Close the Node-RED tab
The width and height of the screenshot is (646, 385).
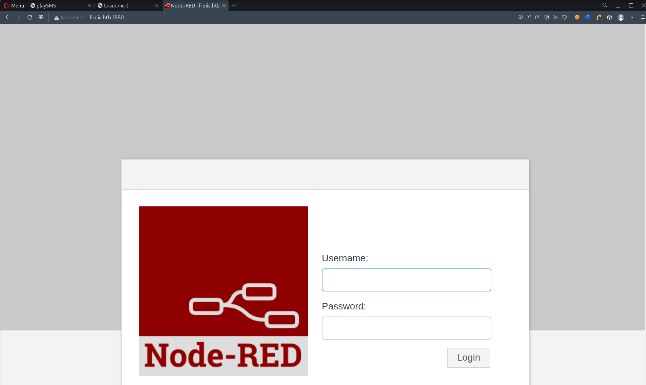coord(224,5)
